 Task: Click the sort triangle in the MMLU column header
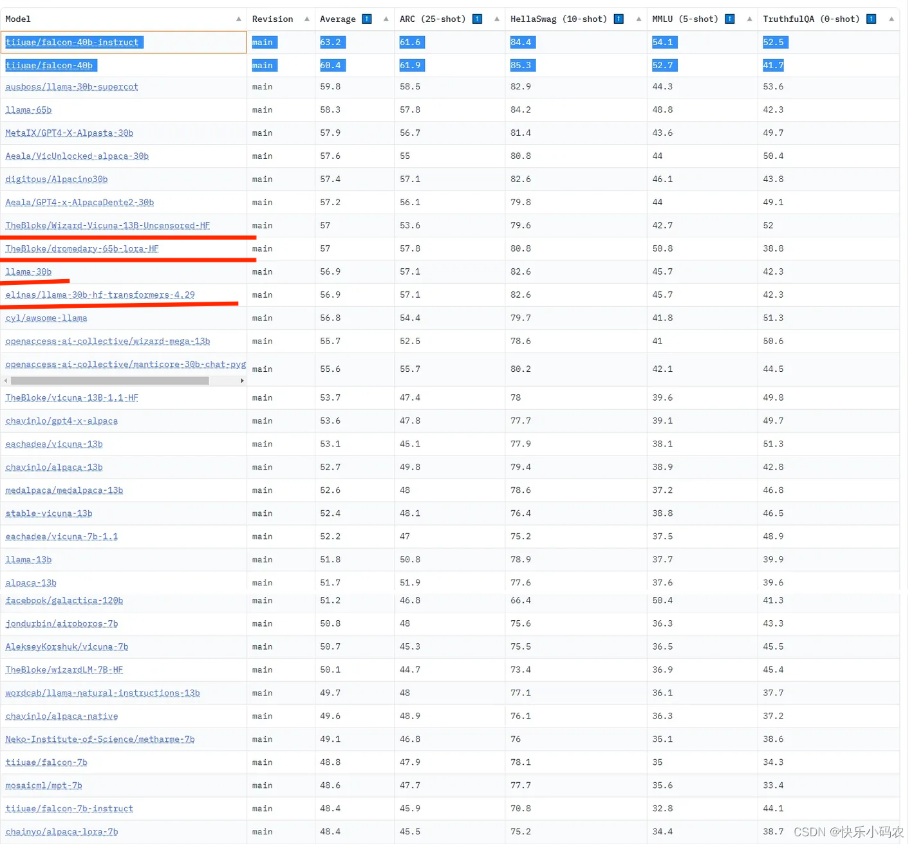(x=750, y=19)
